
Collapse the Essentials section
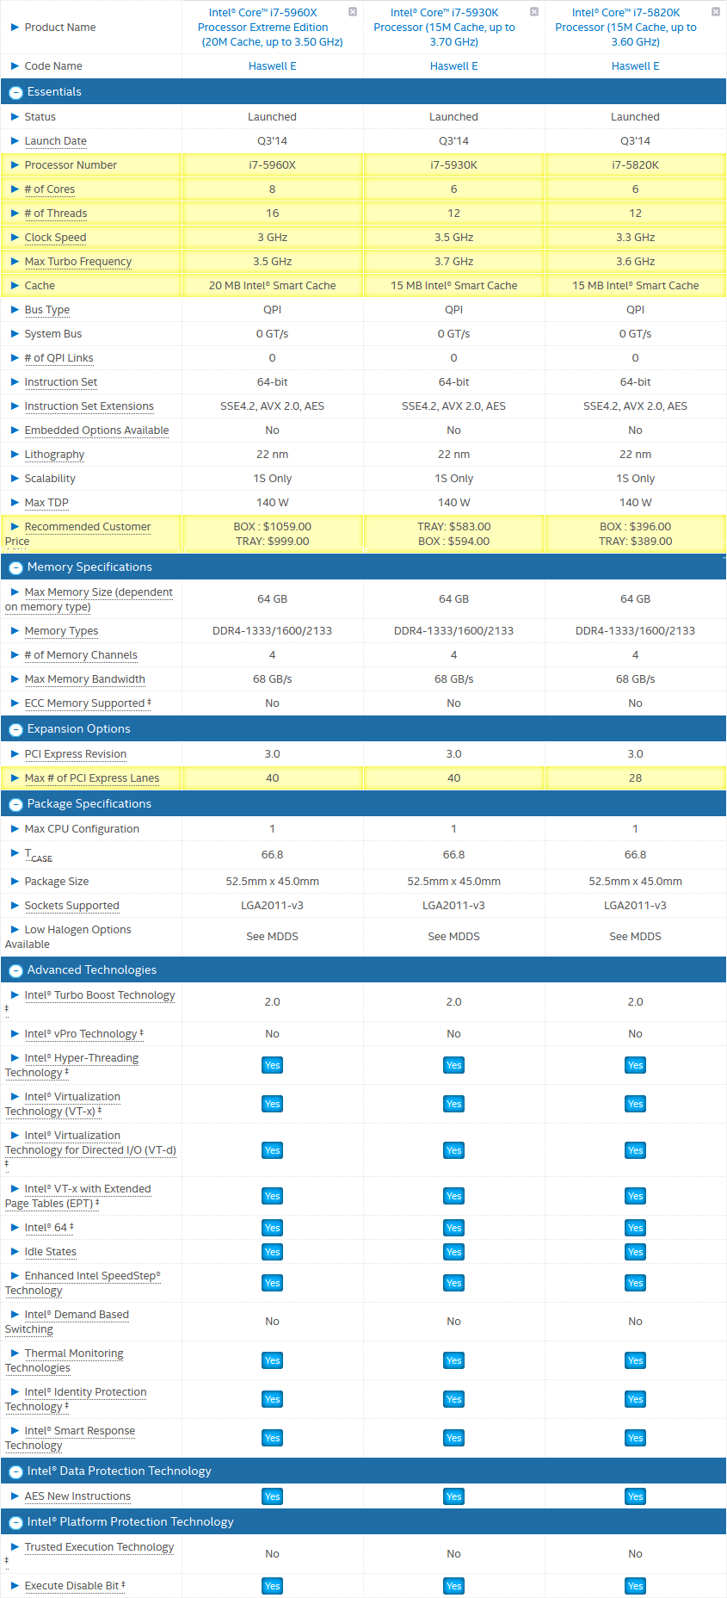(x=15, y=92)
